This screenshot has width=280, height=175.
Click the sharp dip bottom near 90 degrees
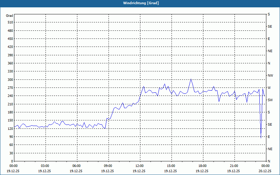(261, 138)
